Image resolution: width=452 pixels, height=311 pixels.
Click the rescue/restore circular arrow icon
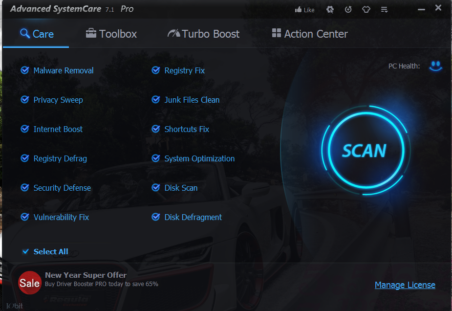coord(348,10)
